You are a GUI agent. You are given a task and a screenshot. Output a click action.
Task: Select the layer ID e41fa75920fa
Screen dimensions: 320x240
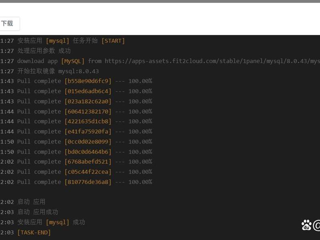tap(88, 132)
